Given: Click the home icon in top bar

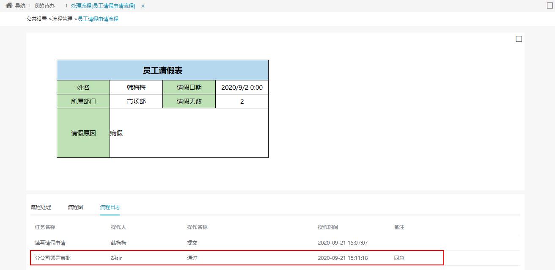Looking at the screenshot, I should coord(8,6).
